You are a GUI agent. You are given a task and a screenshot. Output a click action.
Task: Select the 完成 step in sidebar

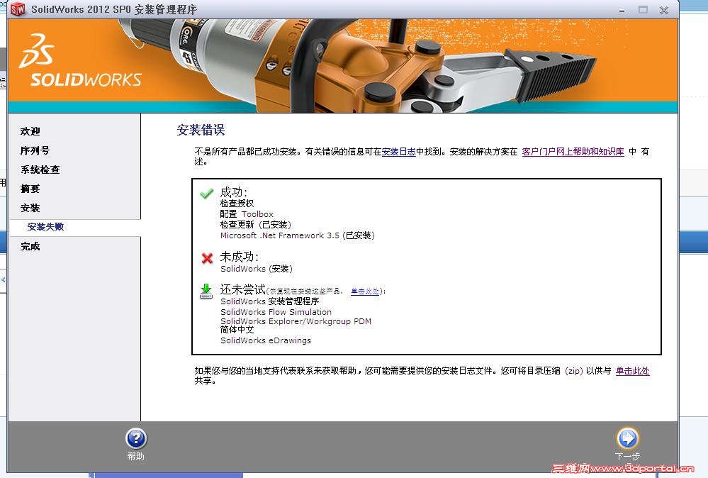[x=30, y=247]
